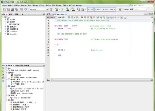Minimize the project panel with its corner button
Viewport: 155px width, 111px height.
pyautogui.click(x=44, y=14)
